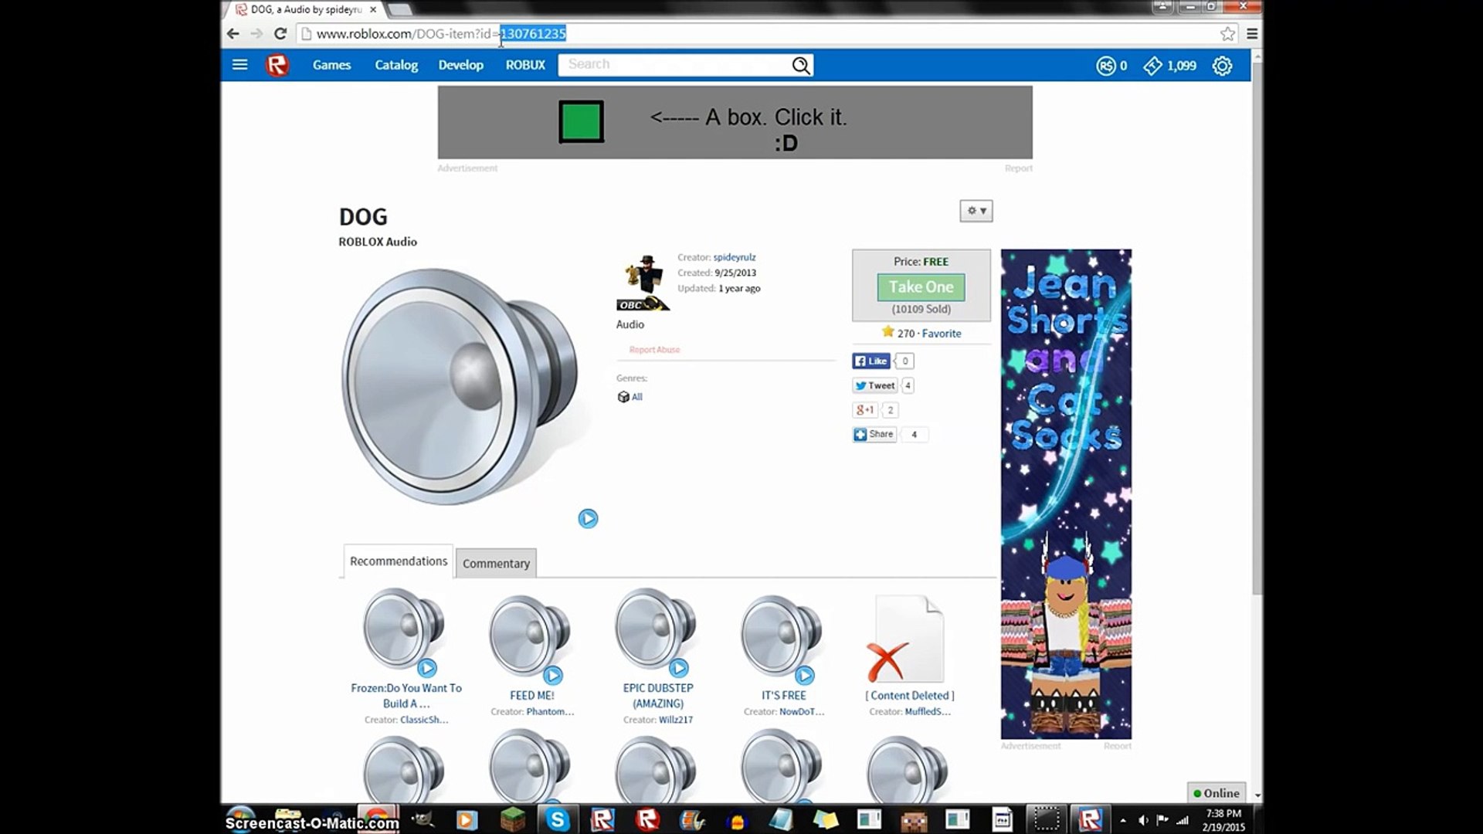Click the Report Abuse flag icon
The image size is (1483, 834).
click(x=623, y=349)
